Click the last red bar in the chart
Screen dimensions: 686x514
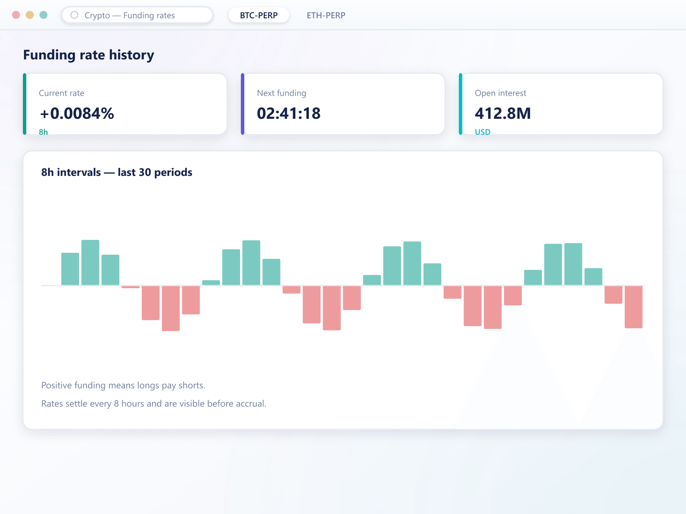(633, 307)
